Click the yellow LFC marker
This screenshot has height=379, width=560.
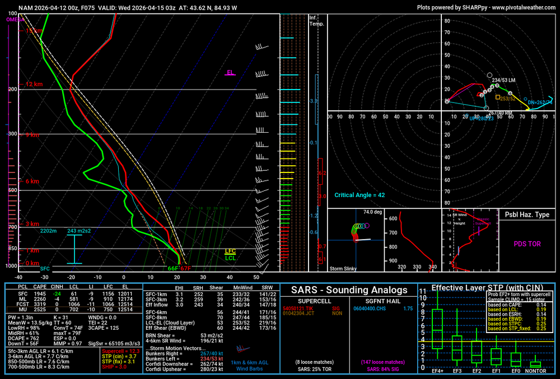coord(230,251)
